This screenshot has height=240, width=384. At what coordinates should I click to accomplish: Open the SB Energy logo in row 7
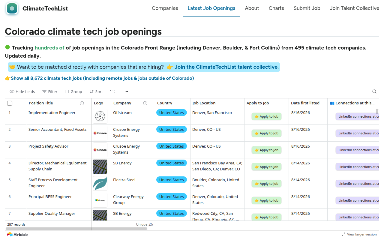click(100, 215)
